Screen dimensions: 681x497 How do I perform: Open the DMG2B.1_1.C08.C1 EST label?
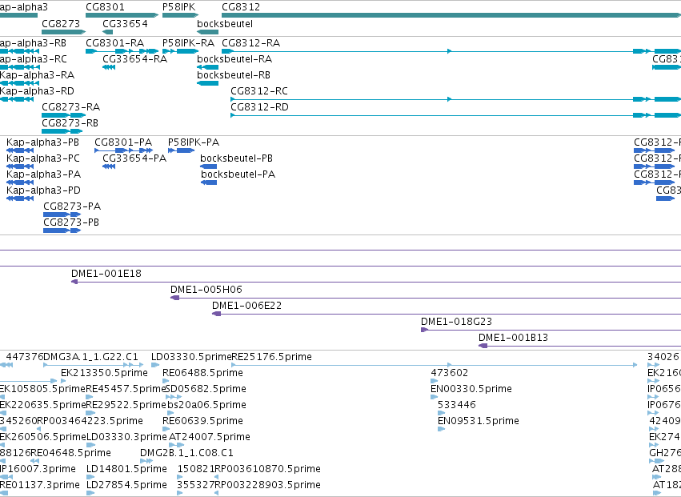(186, 453)
